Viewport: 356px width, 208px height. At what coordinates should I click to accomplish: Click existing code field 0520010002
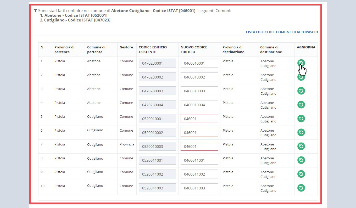(157, 132)
